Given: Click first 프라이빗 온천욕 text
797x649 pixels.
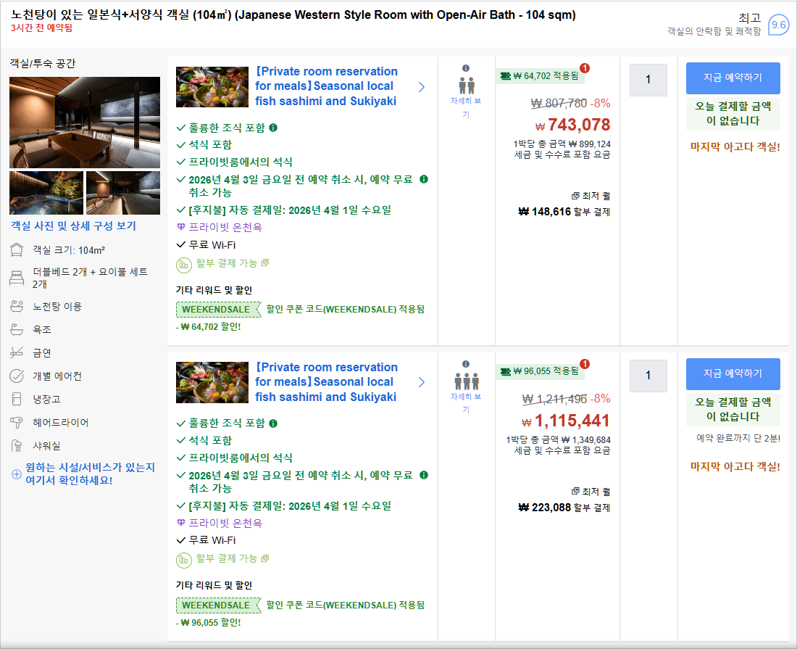Looking at the screenshot, I should pos(225,227).
